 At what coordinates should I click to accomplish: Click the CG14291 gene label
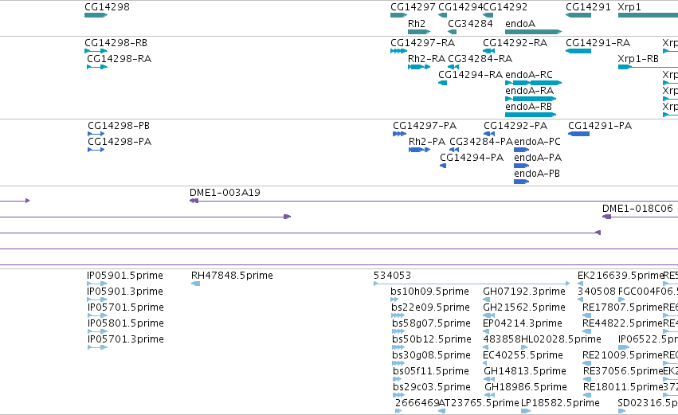pyautogui.click(x=588, y=7)
